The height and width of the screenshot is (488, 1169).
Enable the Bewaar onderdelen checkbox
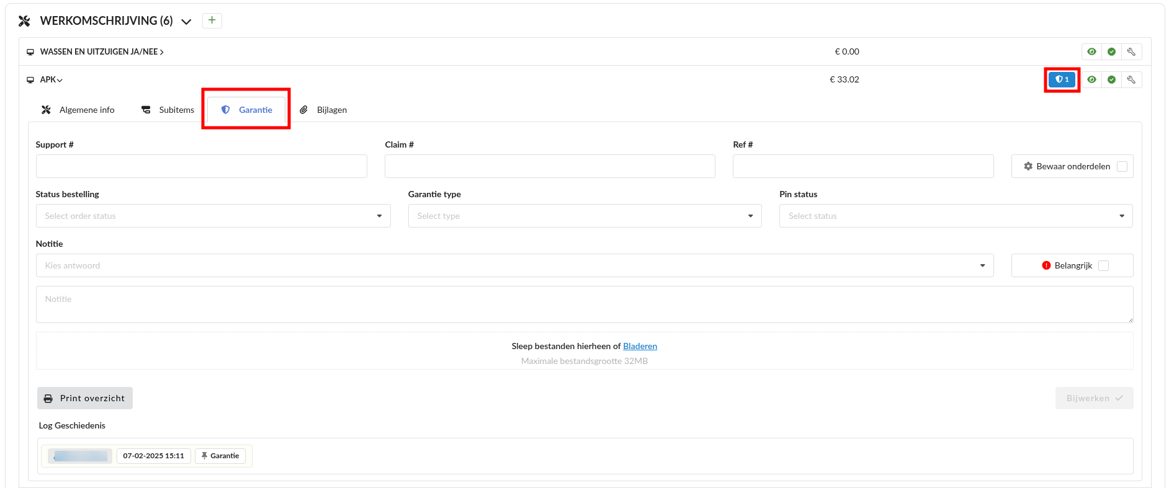[x=1122, y=166]
